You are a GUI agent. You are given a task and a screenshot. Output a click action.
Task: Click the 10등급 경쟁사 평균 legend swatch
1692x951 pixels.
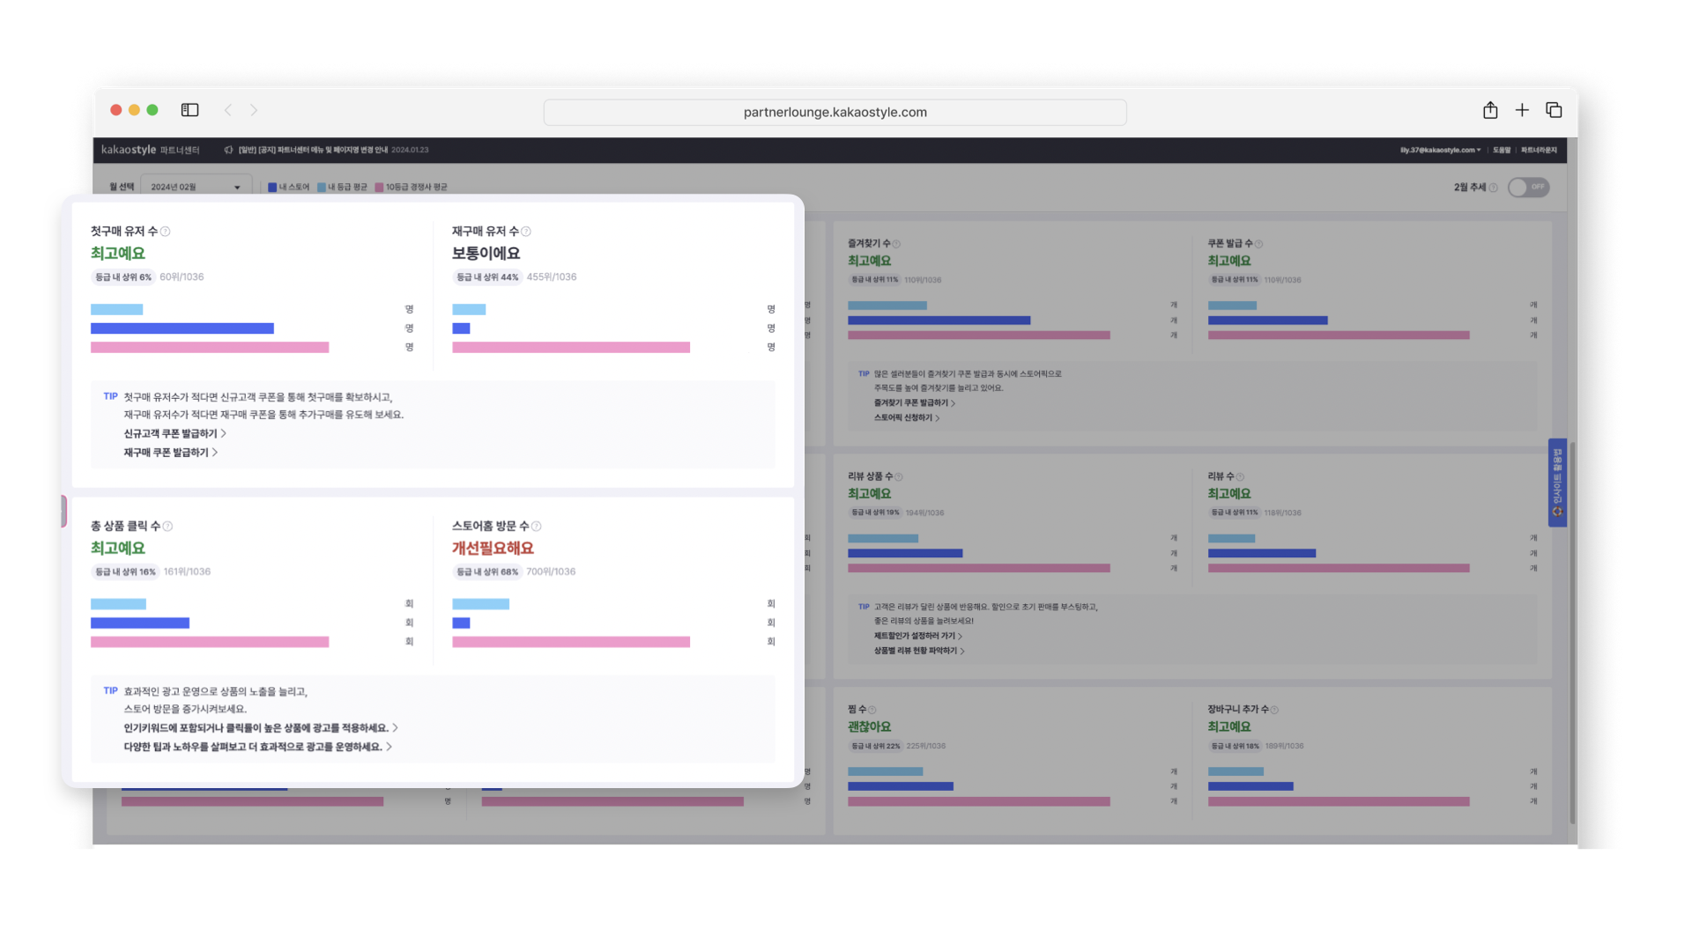pos(379,187)
